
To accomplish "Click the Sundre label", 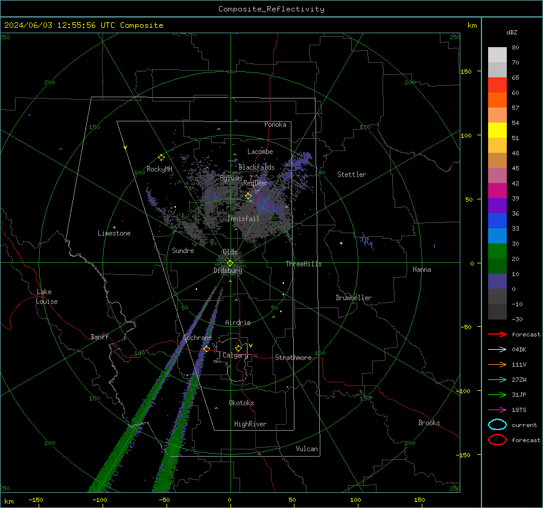I will pos(183,250).
